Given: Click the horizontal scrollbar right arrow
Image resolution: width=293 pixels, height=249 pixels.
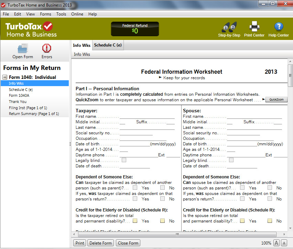Looking at the screenshot, I should 284,234.
